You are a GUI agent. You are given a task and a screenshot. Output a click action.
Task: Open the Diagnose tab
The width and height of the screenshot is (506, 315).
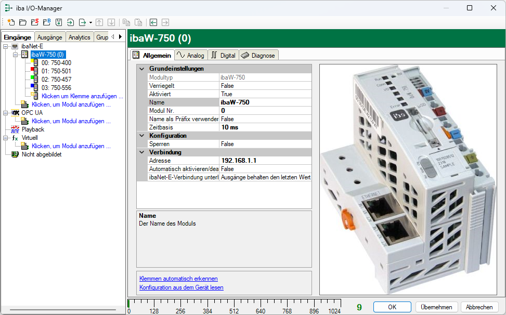pos(259,55)
